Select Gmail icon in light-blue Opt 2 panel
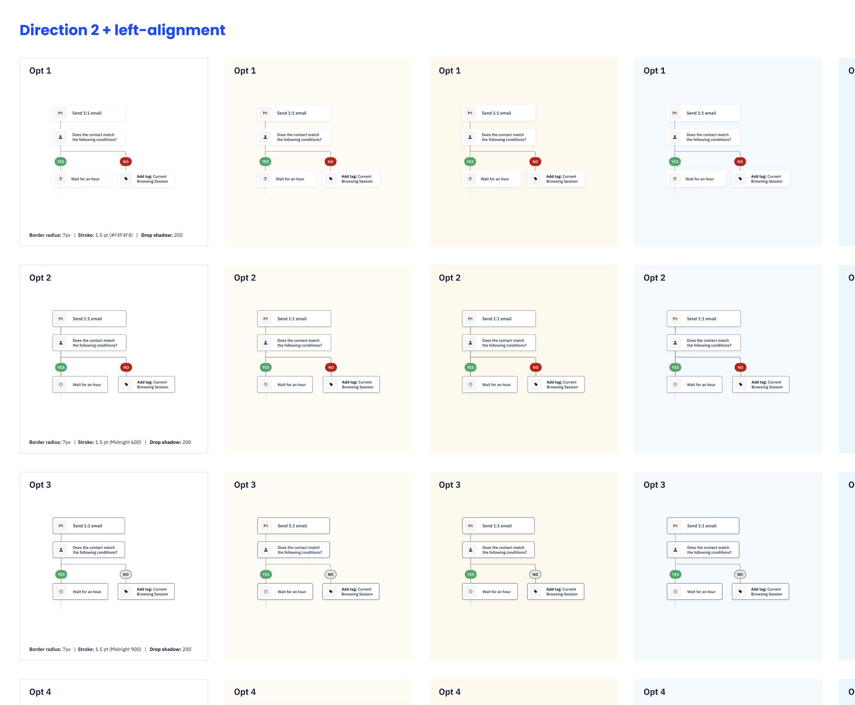This screenshot has width=855, height=705. point(675,319)
